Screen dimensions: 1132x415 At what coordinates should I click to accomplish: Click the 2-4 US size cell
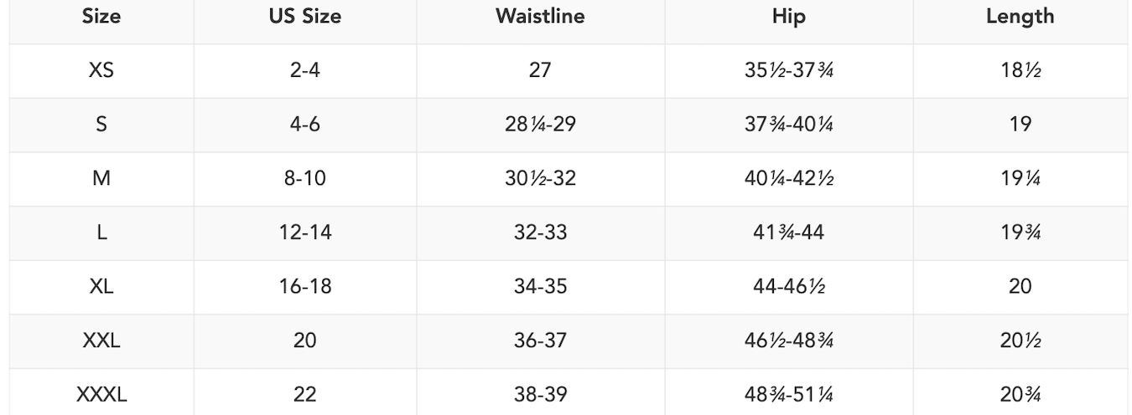[x=305, y=70]
